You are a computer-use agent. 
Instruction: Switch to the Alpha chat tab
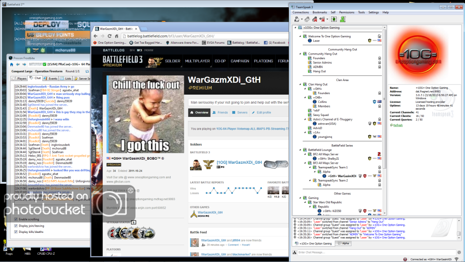(343, 243)
